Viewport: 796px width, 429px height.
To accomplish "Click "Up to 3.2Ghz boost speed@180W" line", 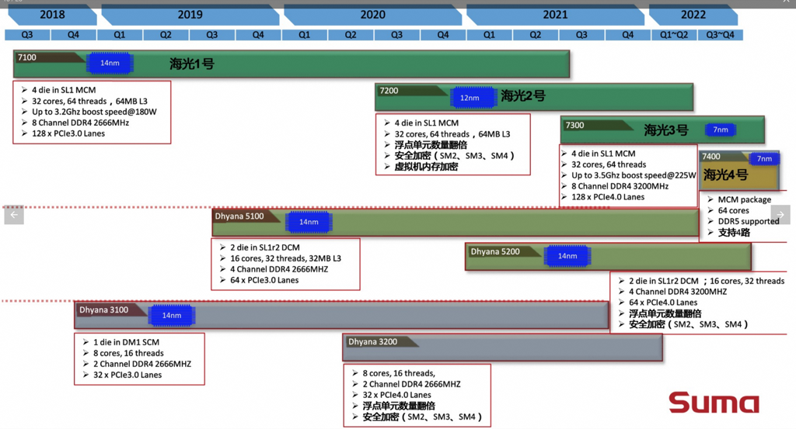I will (x=94, y=112).
